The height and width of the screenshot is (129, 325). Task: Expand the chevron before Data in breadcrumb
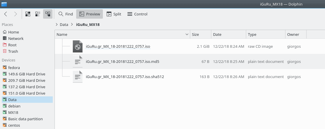tap(57, 24)
